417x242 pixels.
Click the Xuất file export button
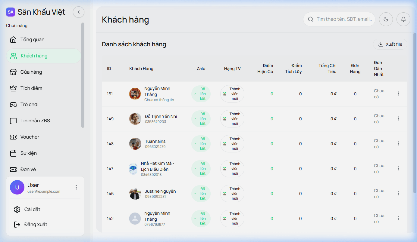coord(390,44)
